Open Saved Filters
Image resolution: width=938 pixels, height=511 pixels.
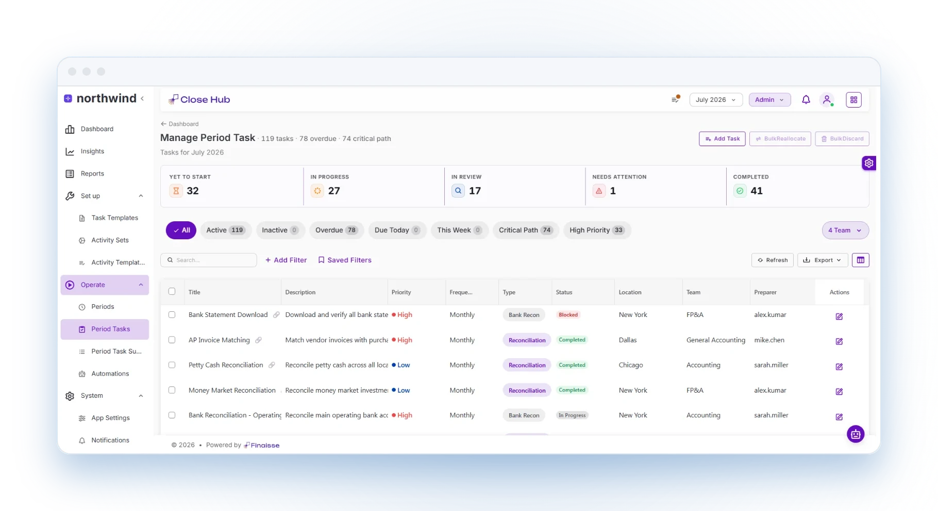(x=345, y=260)
